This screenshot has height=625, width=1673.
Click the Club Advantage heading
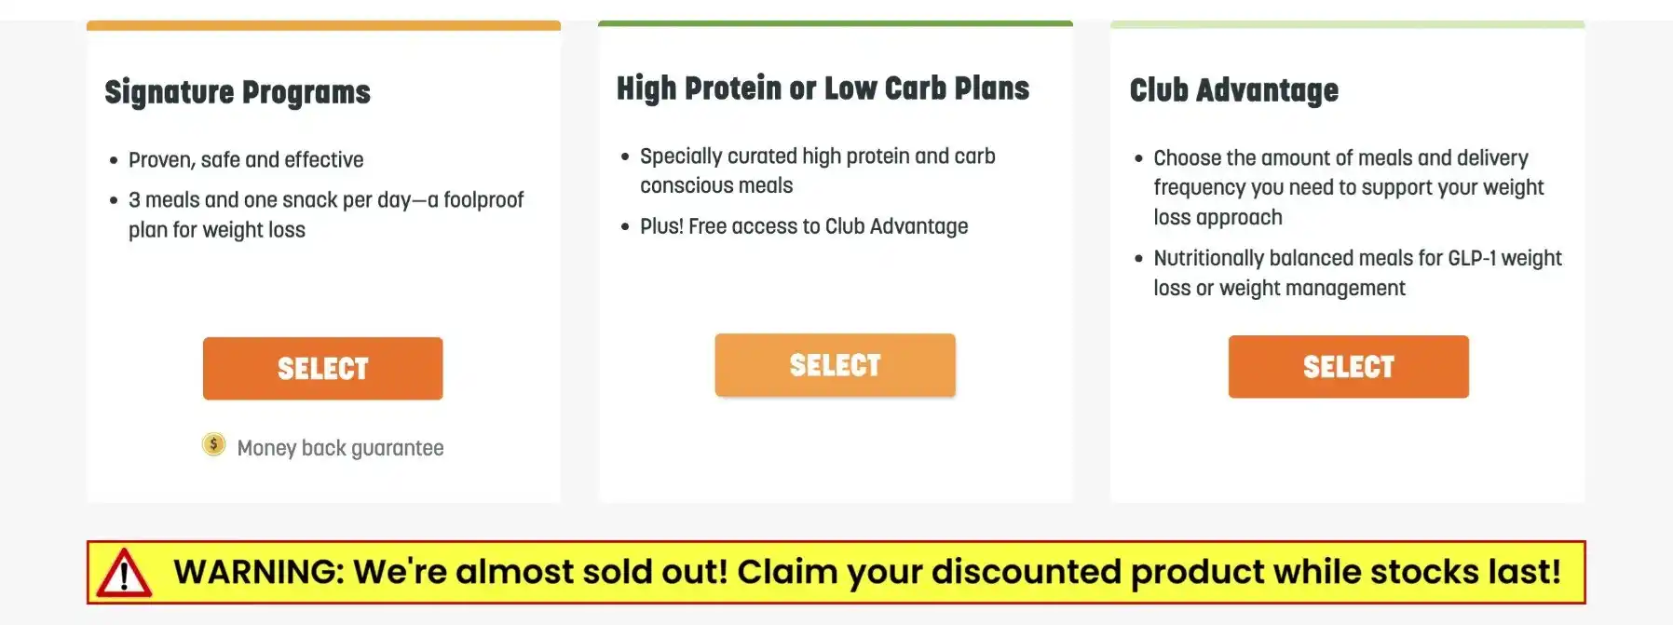(x=1233, y=90)
